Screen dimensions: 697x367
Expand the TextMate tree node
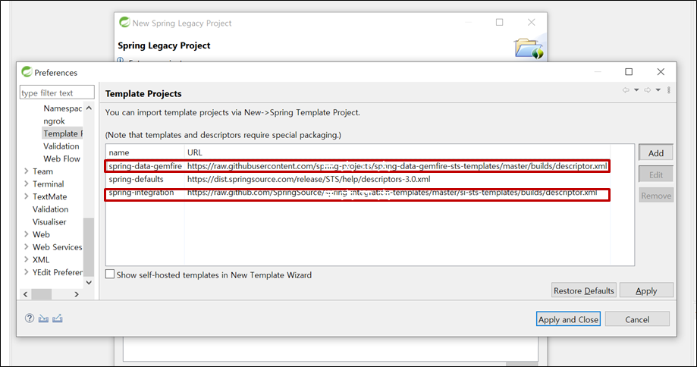point(27,196)
